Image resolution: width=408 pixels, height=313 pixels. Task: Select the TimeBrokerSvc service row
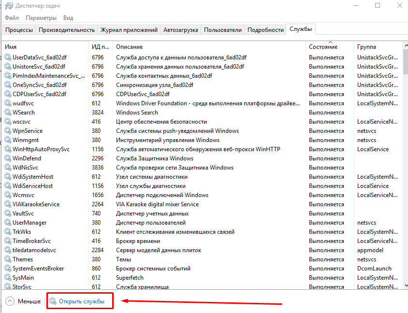(x=202, y=241)
